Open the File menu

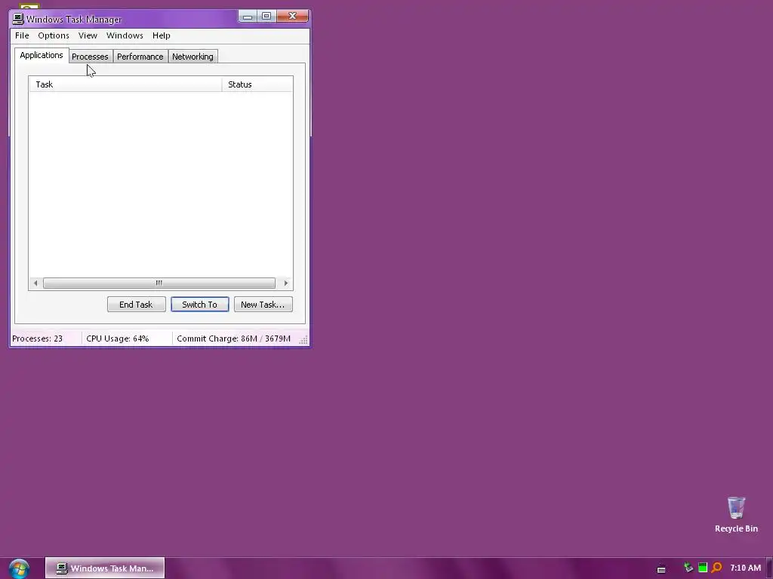(22, 35)
